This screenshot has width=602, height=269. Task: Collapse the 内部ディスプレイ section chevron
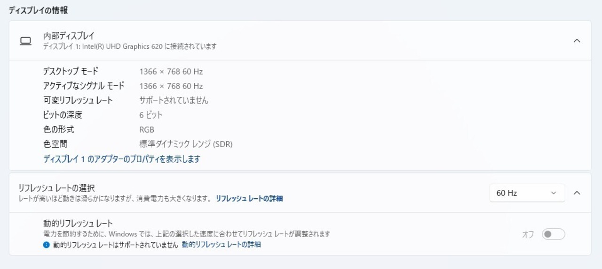tap(577, 41)
